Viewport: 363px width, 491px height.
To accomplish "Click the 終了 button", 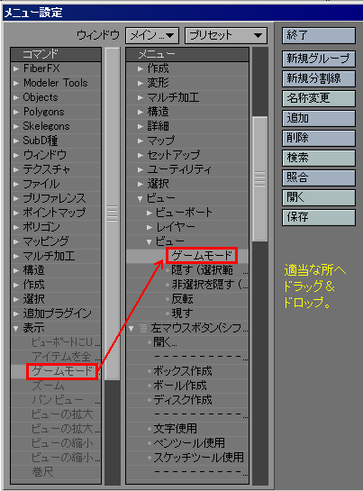I will 319,35.
